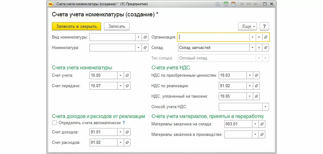Expand the НДС по приобретенным ценностям dropdown
This screenshot has height=154, width=323.
(x=250, y=76)
